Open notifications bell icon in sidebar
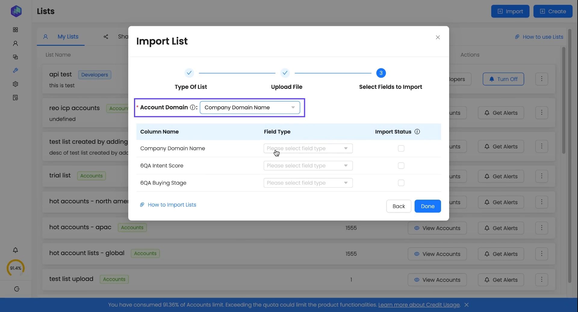The image size is (578, 312). (x=15, y=250)
